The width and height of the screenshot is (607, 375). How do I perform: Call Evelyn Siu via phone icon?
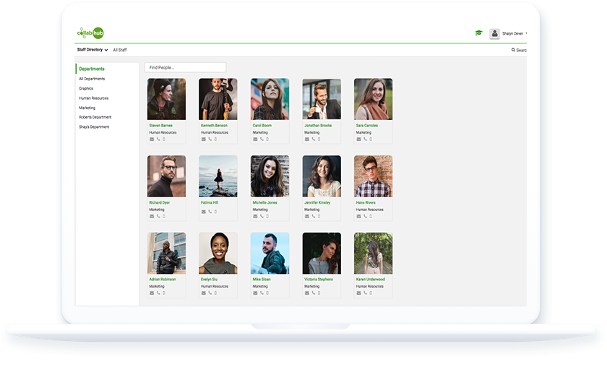point(210,293)
